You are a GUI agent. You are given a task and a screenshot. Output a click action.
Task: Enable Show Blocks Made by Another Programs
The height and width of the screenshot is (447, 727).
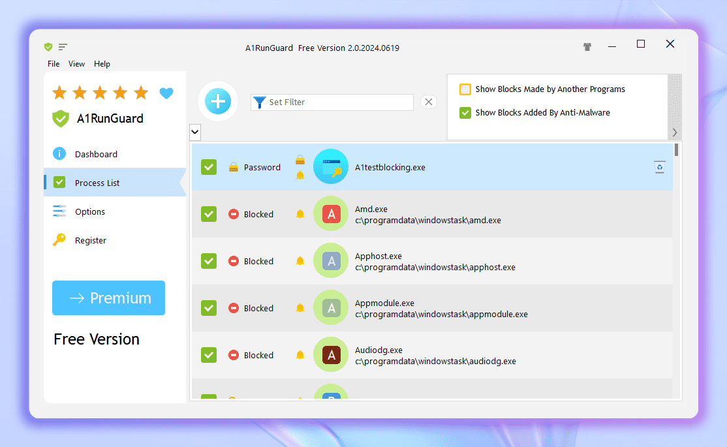click(465, 89)
